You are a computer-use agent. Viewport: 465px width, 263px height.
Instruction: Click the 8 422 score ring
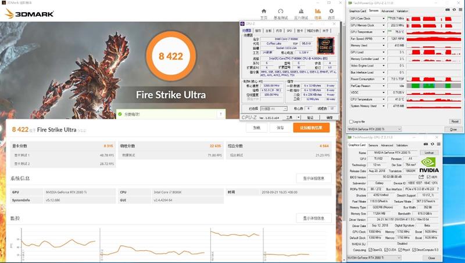[171, 56]
